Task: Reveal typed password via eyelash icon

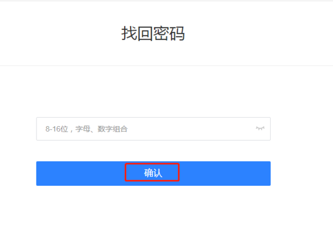Action: pos(260,128)
